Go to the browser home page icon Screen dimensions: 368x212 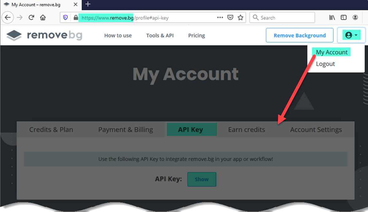[43, 17]
